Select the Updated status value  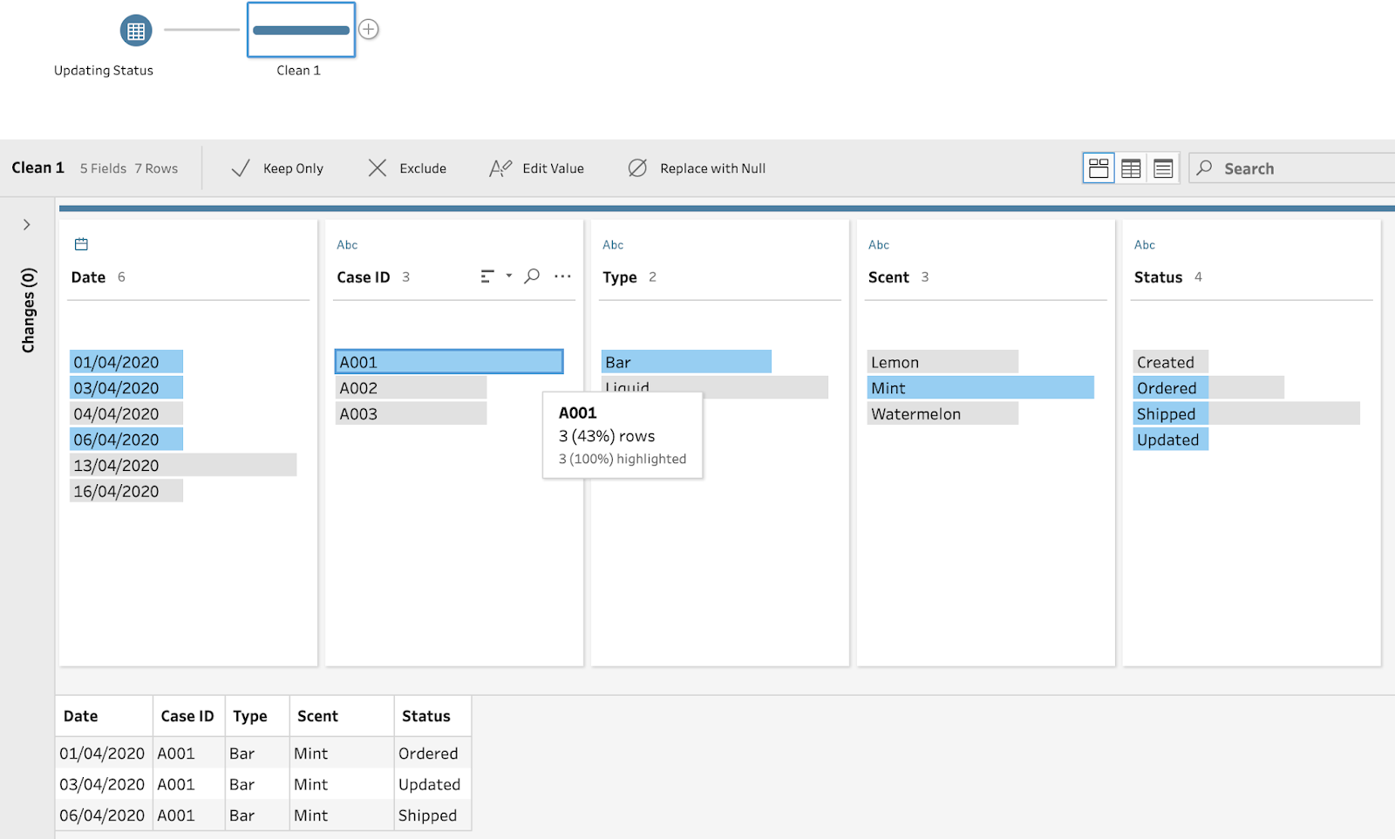coord(1171,440)
